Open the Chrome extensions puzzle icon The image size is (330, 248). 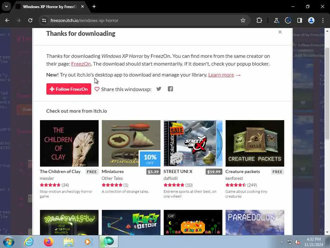click(x=259, y=20)
